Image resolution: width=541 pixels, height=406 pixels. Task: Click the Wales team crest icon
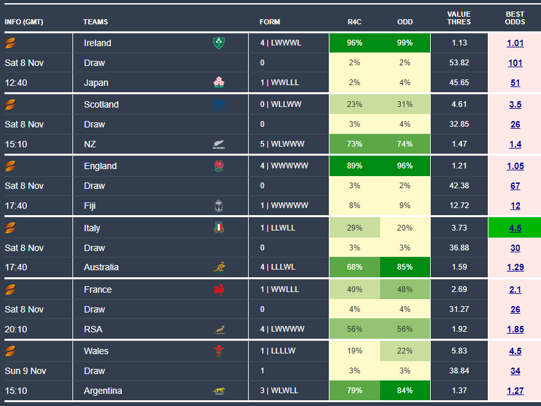tap(219, 351)
